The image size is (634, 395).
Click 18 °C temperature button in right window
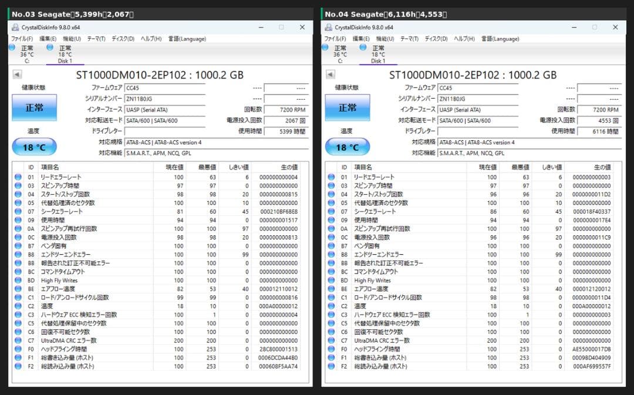[348, 147]
